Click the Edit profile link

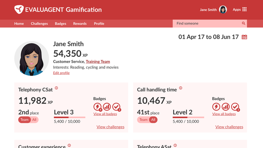[x=61, y=73]
